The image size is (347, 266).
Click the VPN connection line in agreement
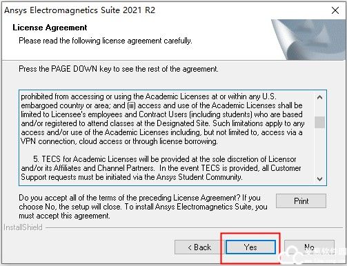[x=119, y=141]
